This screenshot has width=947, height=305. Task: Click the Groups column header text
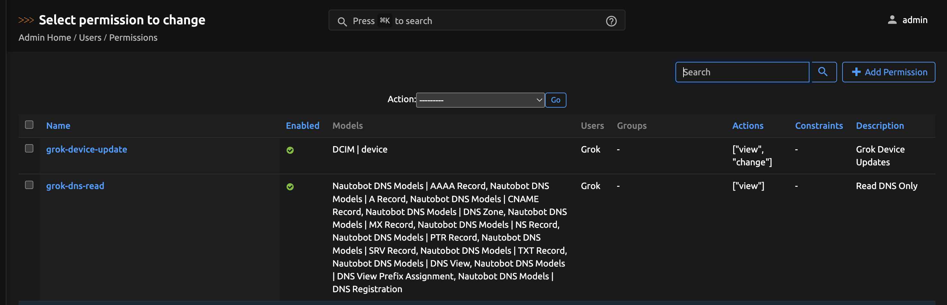pos(631,125)
